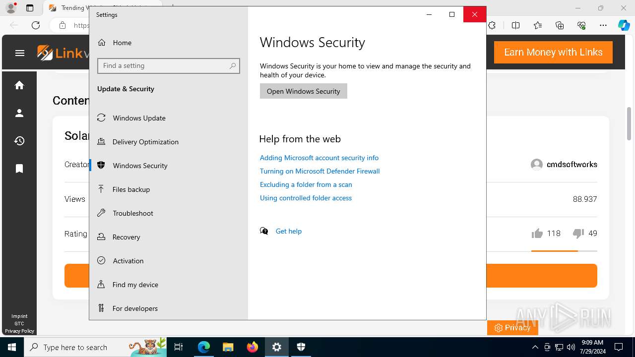Minimize the Settings window
The width and height of the screenshot is (635, 357).
(429, 14)
